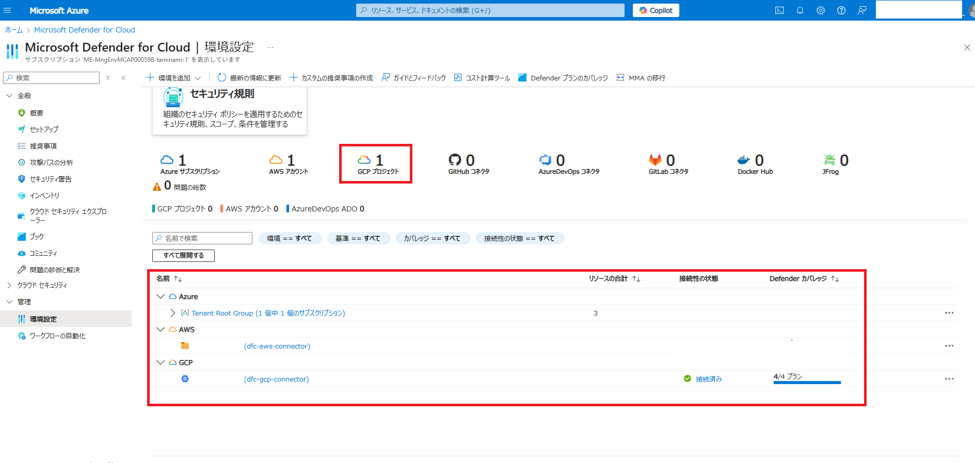The image size is (975, 463).
Task: Open Cloud Shell from the top bar
Action: (x=779, y=10)
